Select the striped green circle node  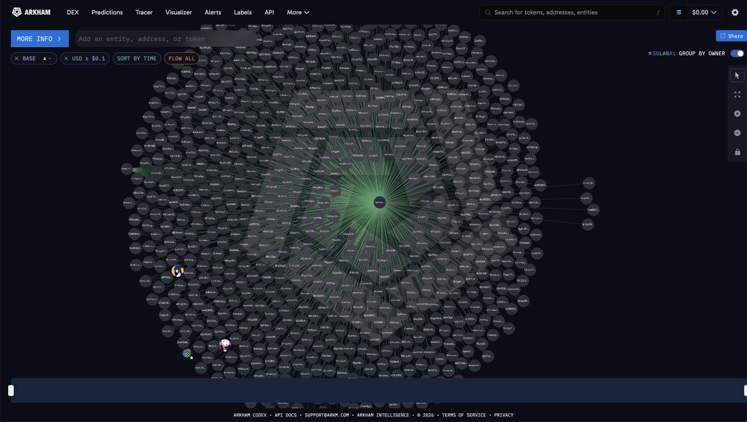(x=187, y=354)
